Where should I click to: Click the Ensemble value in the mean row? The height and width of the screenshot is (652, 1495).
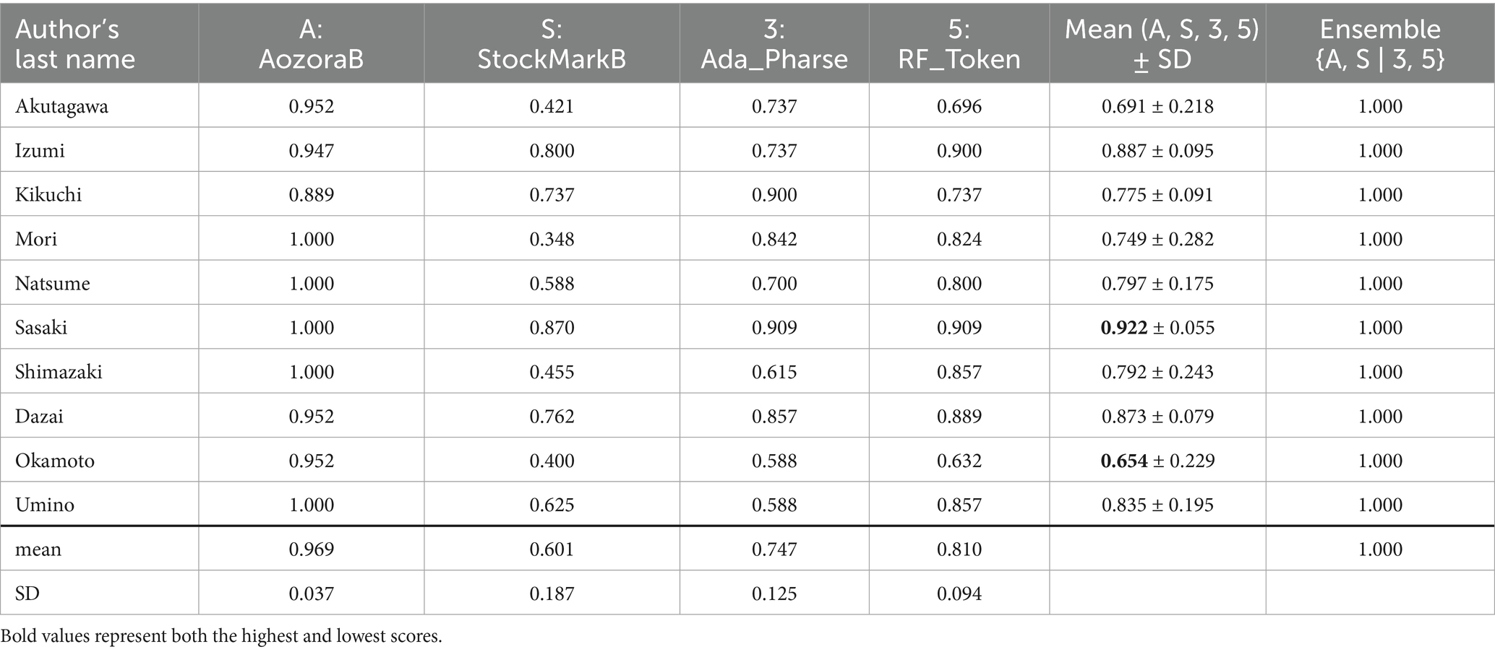point(1380,549)
